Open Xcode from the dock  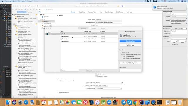[147, 102]
